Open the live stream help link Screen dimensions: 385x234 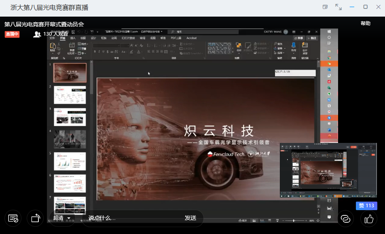click(x=365, y=23)
